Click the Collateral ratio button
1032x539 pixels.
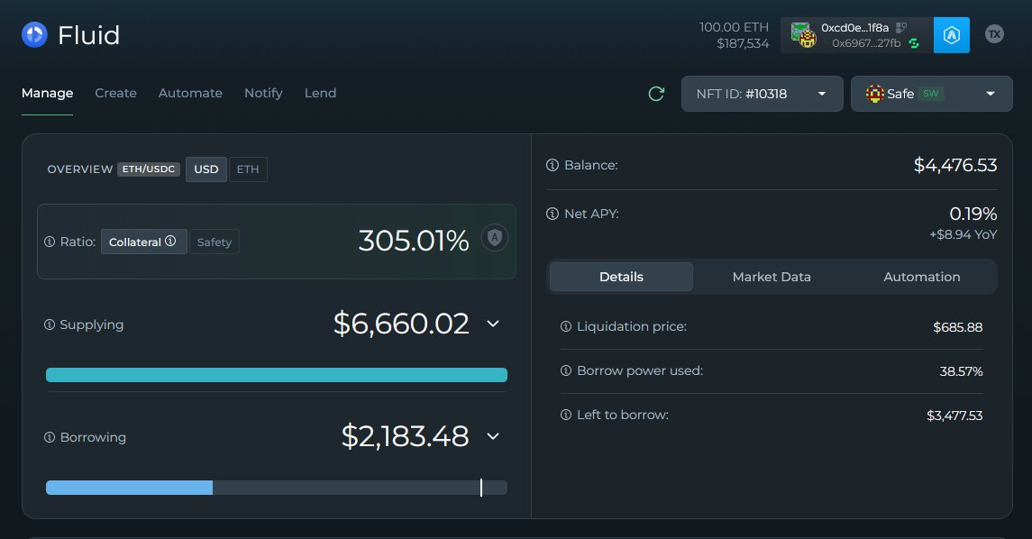coord(142,242)
